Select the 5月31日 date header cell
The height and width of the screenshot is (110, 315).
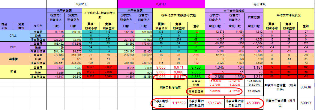(82, 4)
